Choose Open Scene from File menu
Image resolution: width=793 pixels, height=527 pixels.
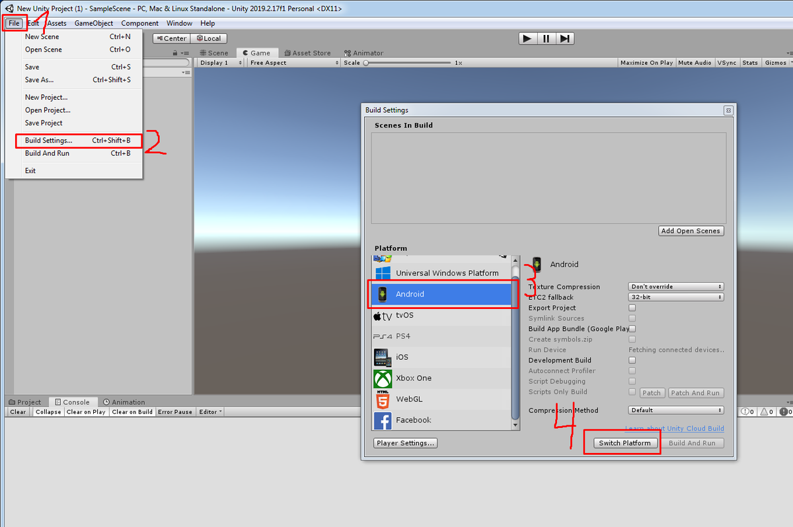pos(74,50)
